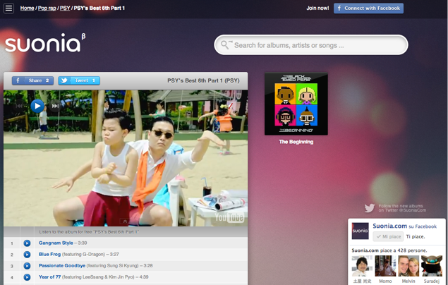Open the Pop rap breadcrumb link

pos(47,8)
